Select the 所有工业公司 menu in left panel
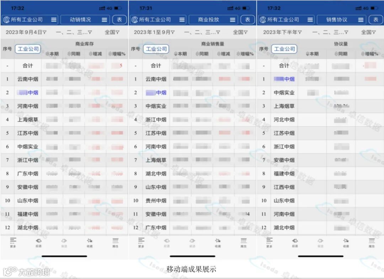 (27, 20)
